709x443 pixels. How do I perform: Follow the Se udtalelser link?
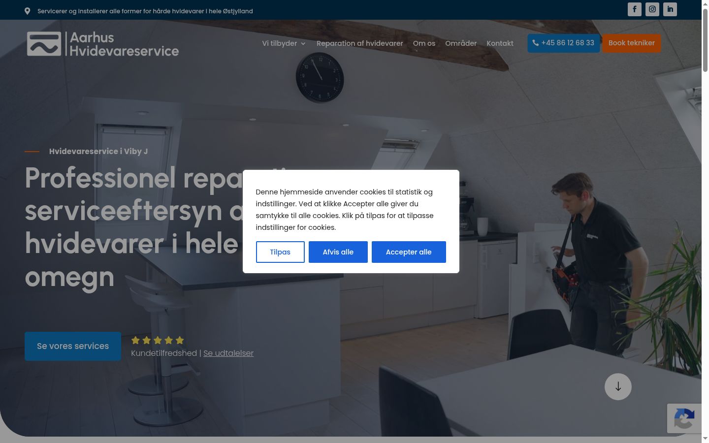click(228, 353)
